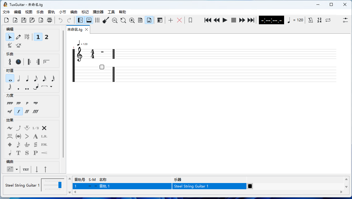
Task: Open the 文件 menu
Action: point(6,12)
